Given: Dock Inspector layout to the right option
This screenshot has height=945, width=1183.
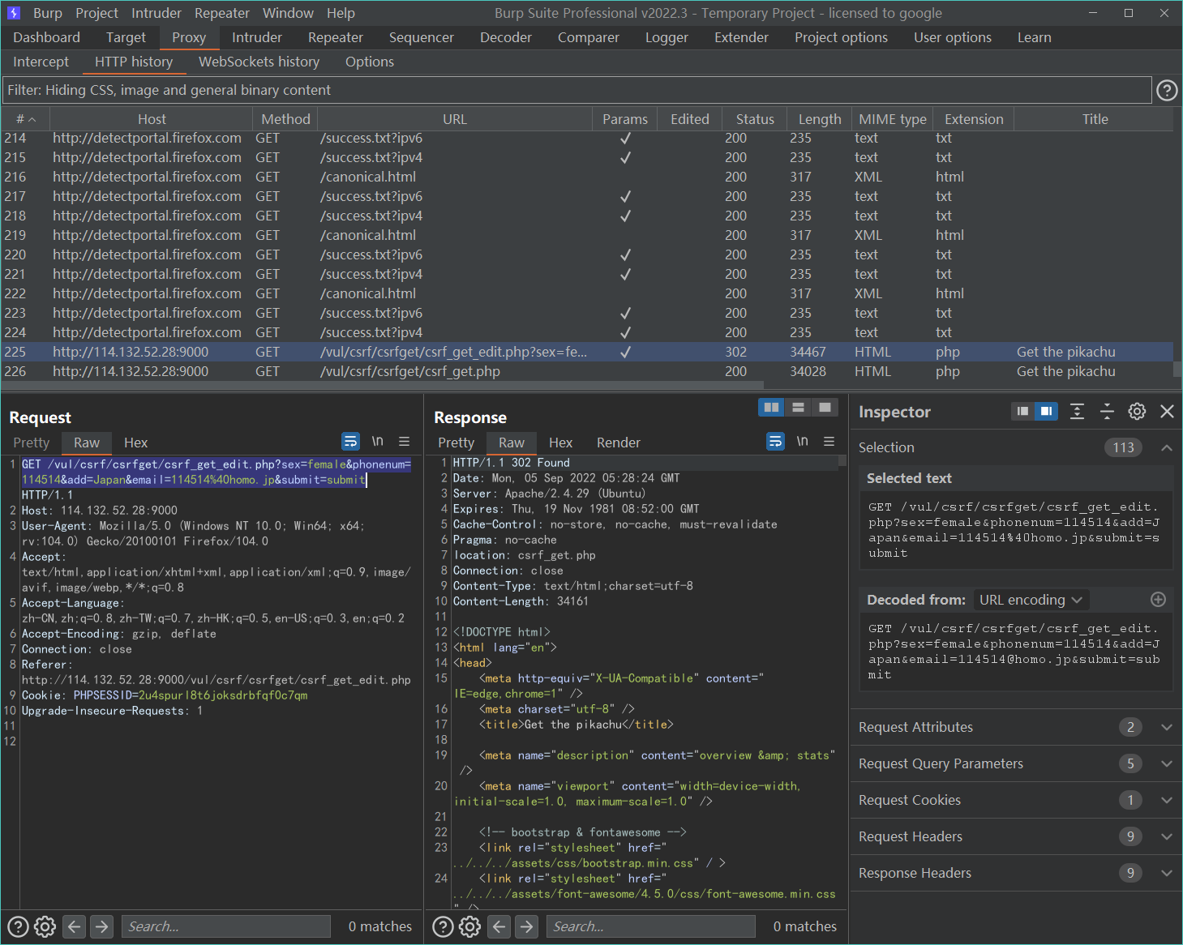Looking at the screenshot, I should click(1047, 412).
